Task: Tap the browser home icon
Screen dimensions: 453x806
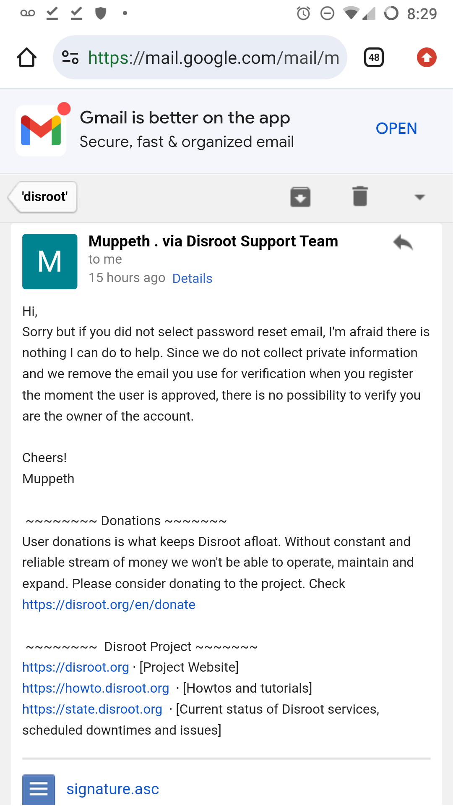Action: pyautogui.click(x=26, y=58)
